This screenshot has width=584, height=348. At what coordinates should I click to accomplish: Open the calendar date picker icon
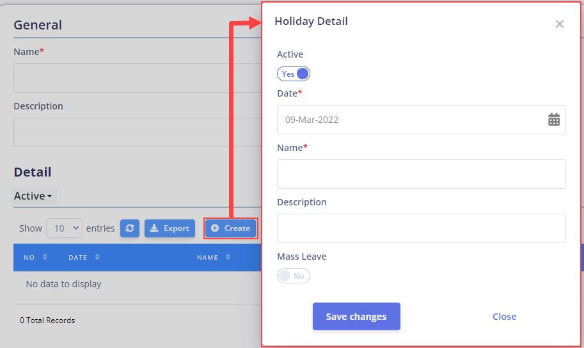(x=554, y=120)
